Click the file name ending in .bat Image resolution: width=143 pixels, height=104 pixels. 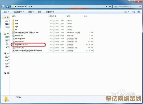27,33
